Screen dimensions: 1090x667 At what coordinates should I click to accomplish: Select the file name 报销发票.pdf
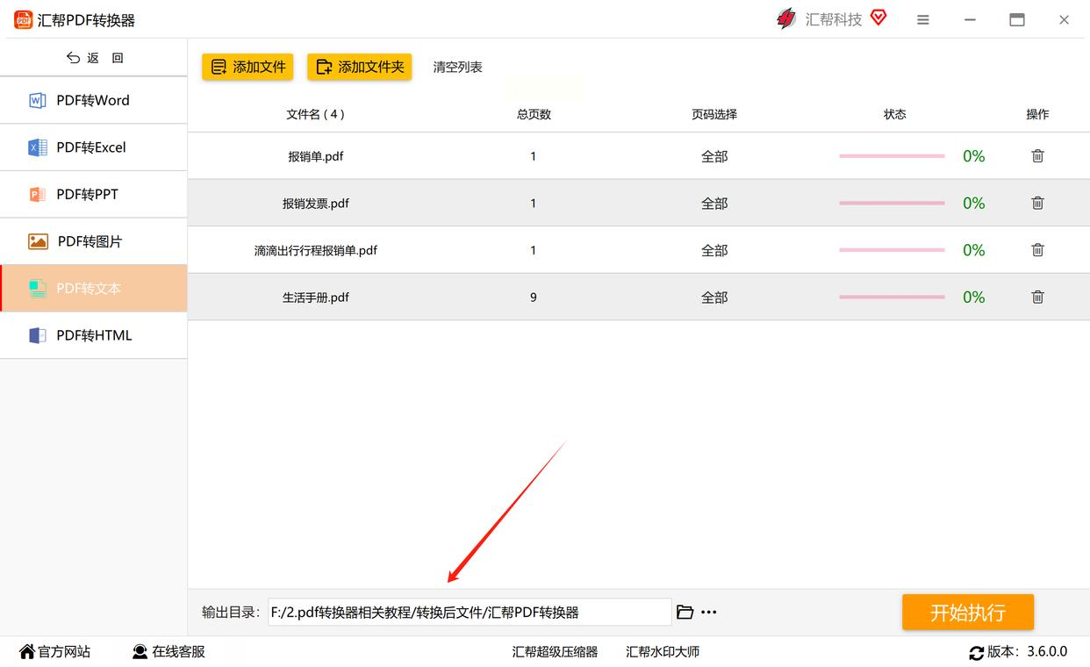click(x=316, y=203)
